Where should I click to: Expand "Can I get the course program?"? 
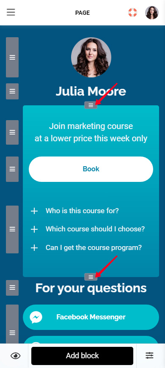click(x=86, y=247)
